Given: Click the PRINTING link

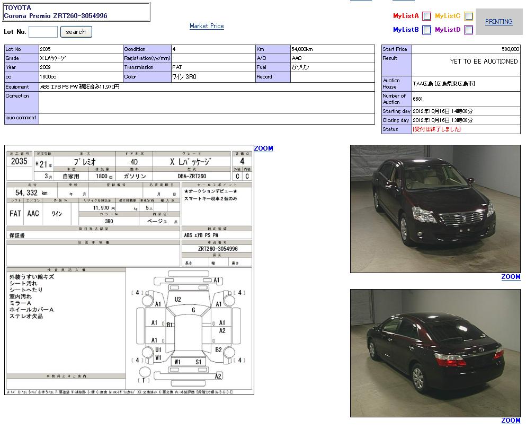Looking at the screenshot, I should coord(498,22).
